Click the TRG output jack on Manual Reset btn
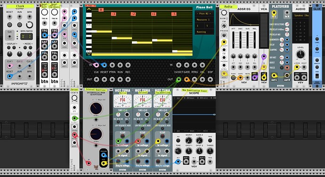325x177 pixels. click(x=44, y=35)
